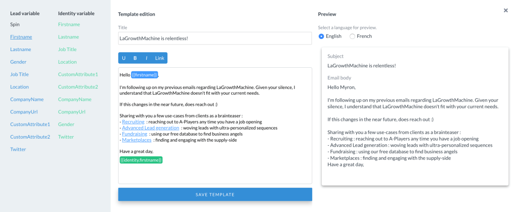Click the Link toolbar button
518x212 pixels.
[x=159, y=58]
